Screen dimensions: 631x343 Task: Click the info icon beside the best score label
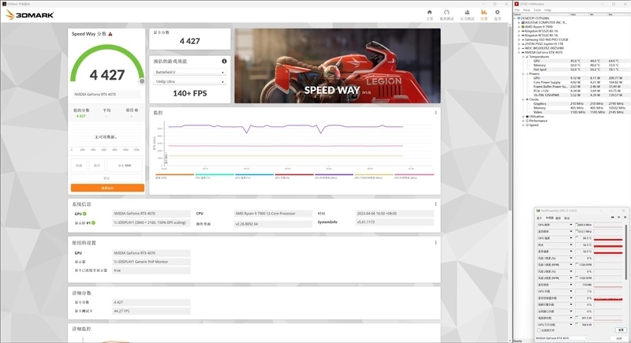pos(136,110)
